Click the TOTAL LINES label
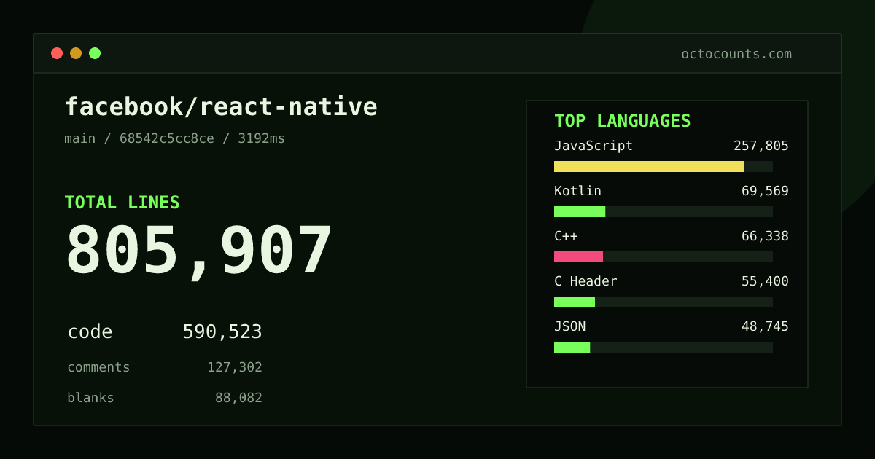875x459 pixels. (x=122, y=203)
